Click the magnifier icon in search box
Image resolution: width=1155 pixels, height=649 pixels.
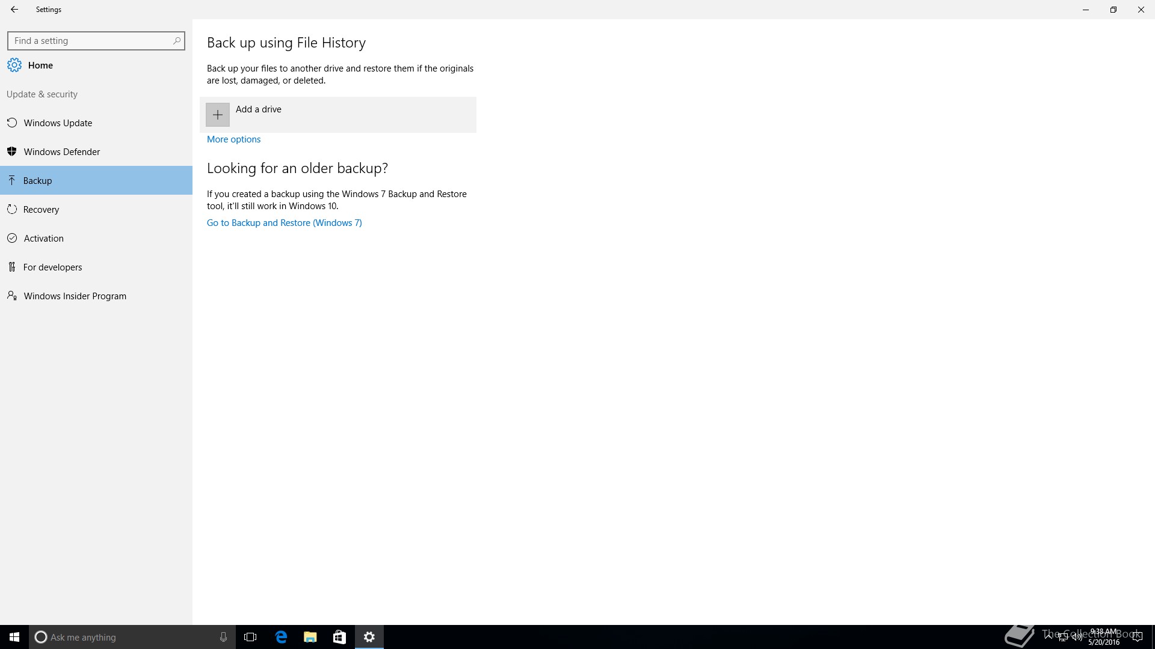tap(177, 41)
